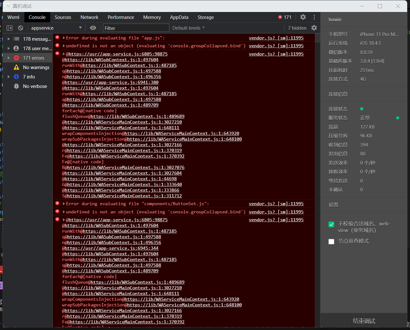The height and width of the screenshot is (330, 410).
Task: Click the '127 KB' traffic value
Action: coord(367,127)
